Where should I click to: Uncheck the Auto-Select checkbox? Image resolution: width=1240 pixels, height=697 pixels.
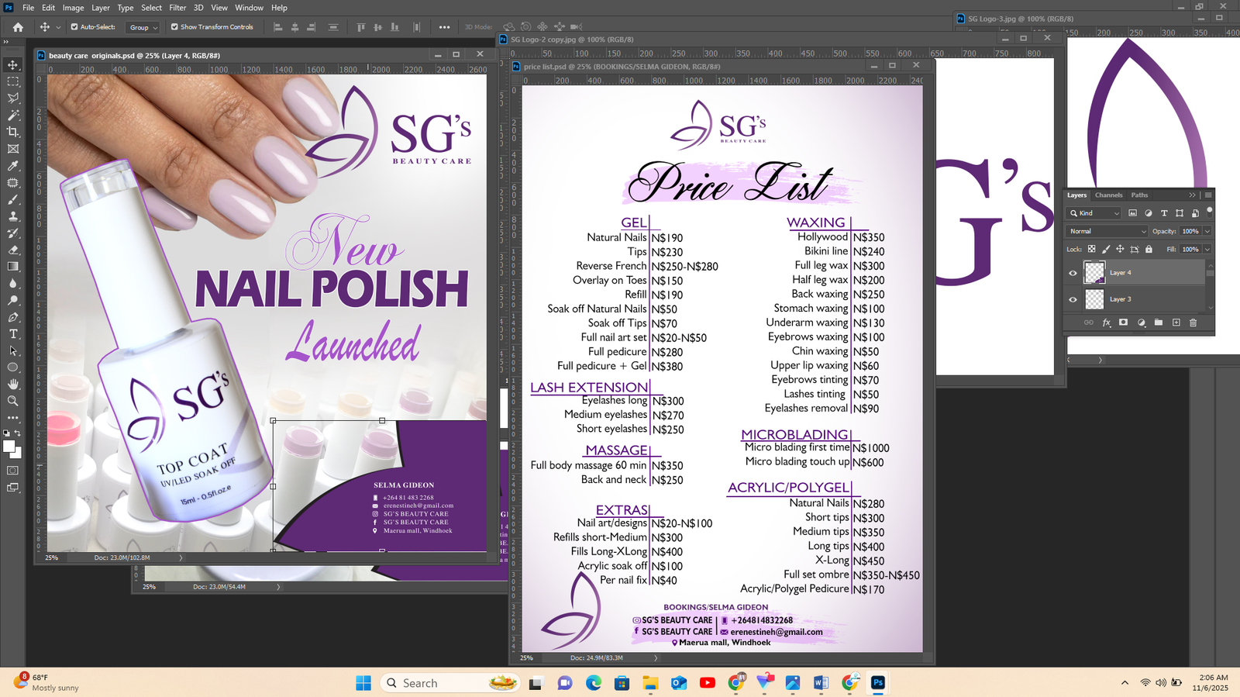74,27
